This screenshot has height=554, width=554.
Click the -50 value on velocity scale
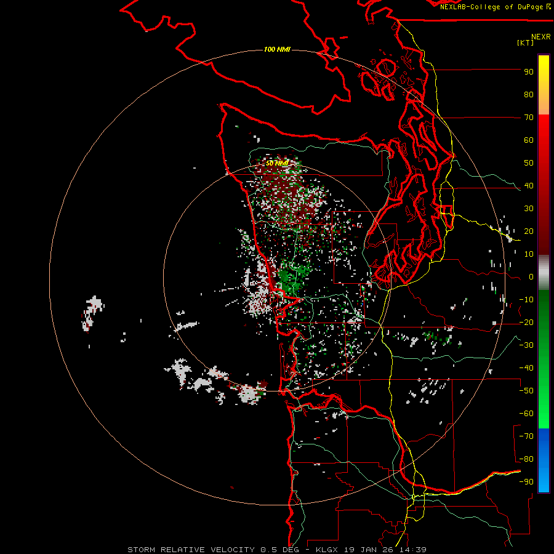526,391
